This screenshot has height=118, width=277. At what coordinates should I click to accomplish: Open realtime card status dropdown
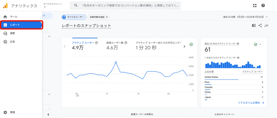258,44
